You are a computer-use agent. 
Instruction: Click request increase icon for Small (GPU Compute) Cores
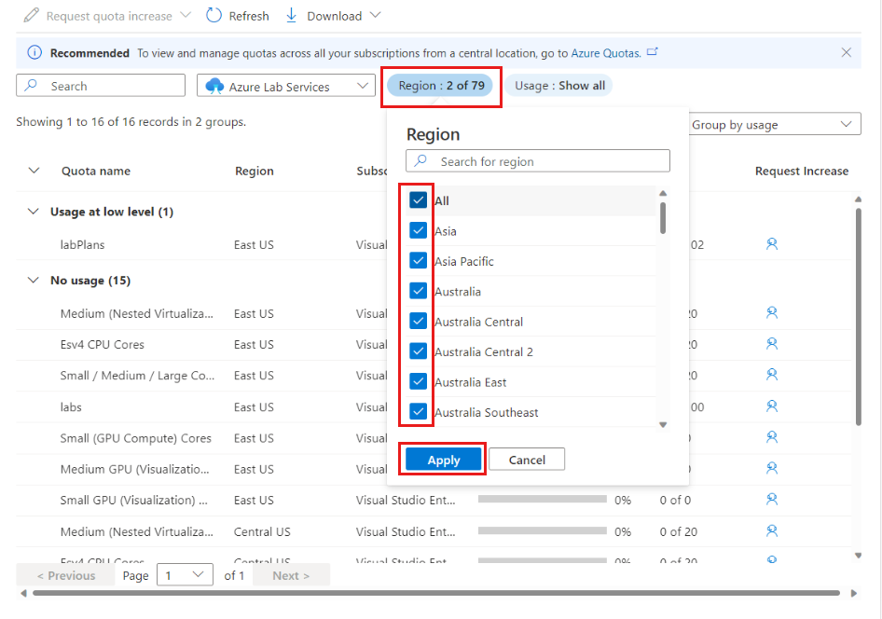(x=772, y=436)
